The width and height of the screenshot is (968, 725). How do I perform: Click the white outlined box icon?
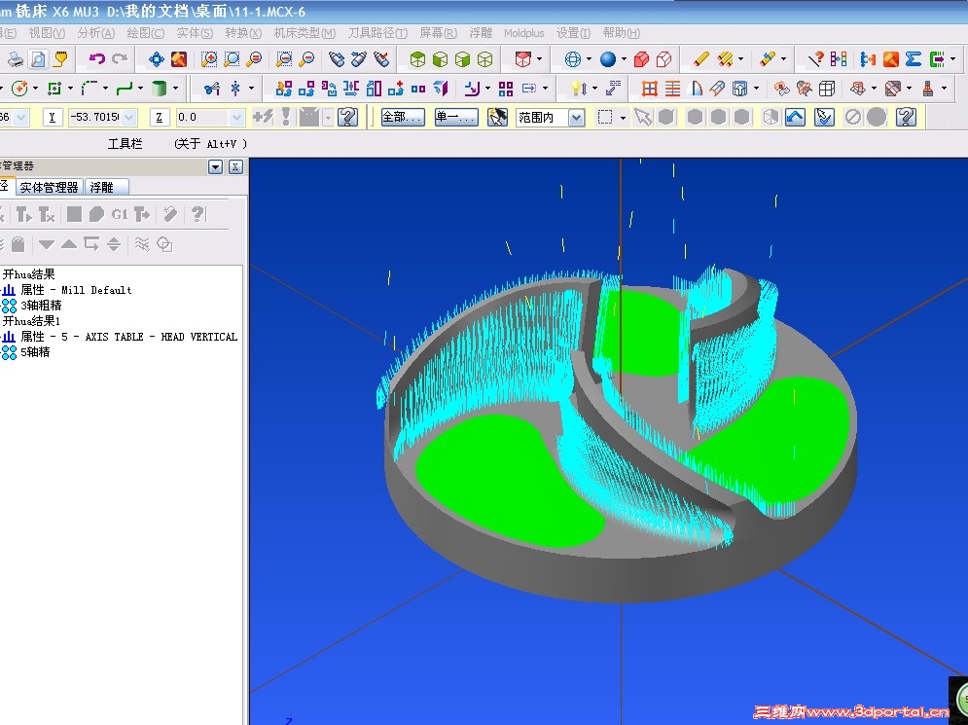coord(664,59)
